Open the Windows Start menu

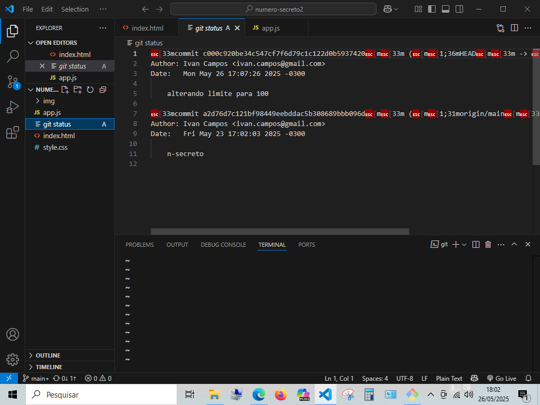point(13,394)
